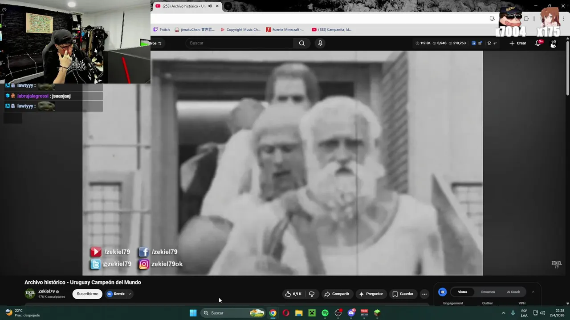Open Opera from the taskbar
Screen dimensions: 570x320
[x=286, y=313]
